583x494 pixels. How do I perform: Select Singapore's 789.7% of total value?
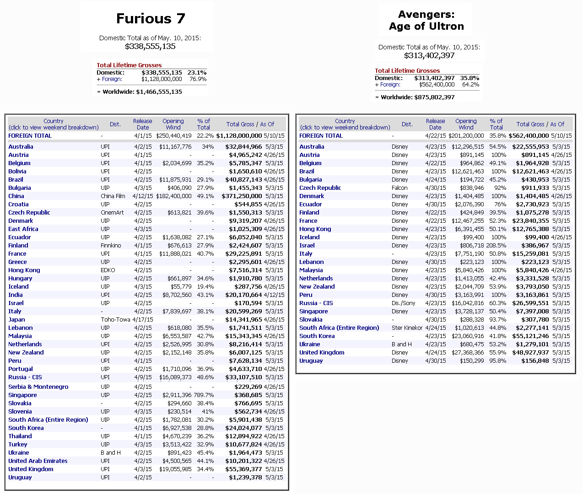point(204,395)
